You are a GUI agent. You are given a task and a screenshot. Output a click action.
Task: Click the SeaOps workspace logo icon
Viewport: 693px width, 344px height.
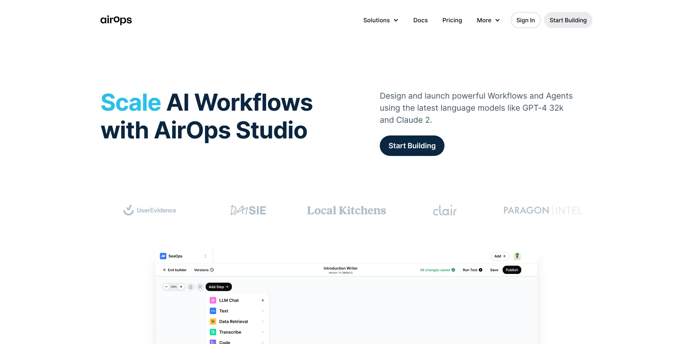163,256
